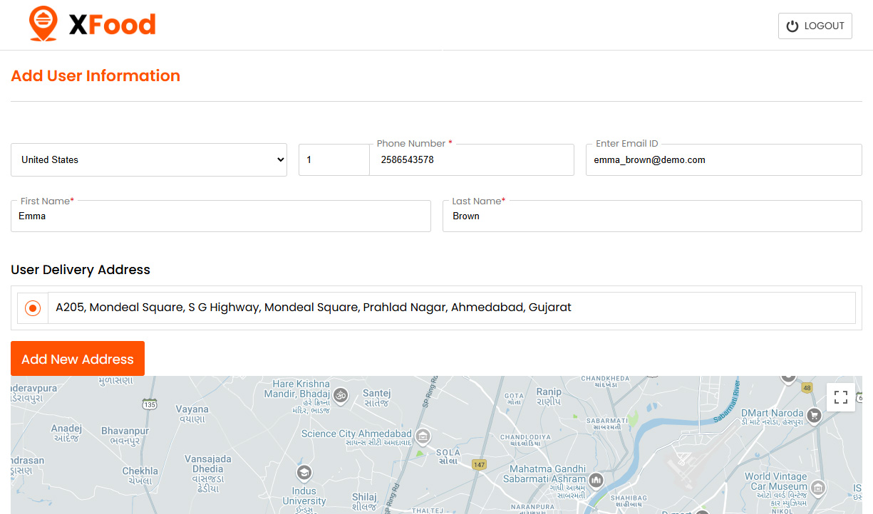Image resolution: width=873 pixels, height=514 pixels.
Task: Focus the country code field showing 1
Action: tap(334, 160)
